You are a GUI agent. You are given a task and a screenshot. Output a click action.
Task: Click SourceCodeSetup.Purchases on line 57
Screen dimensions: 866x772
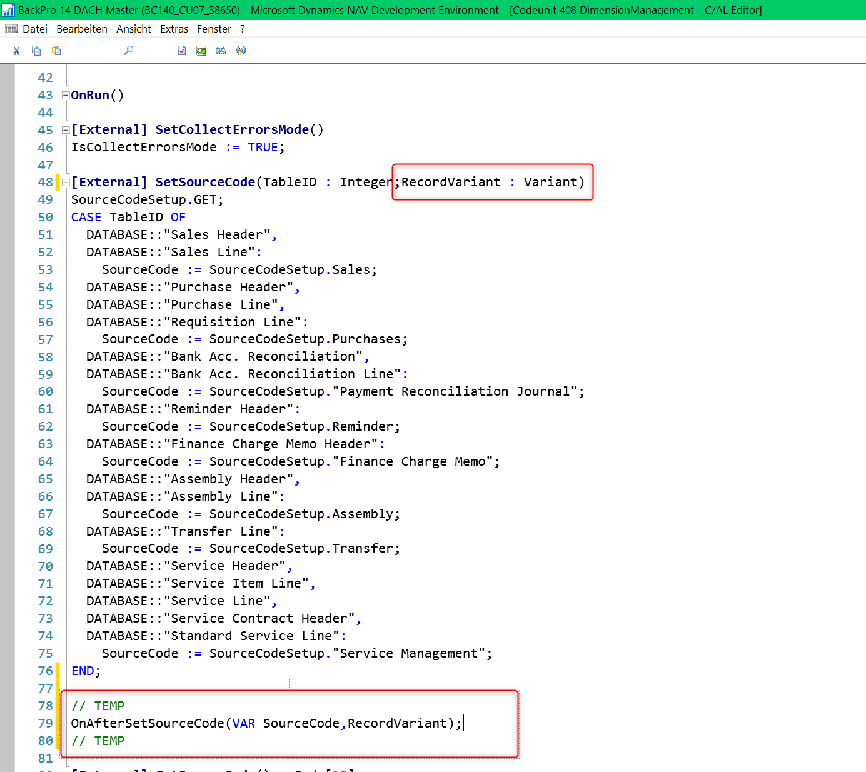(305, 339)
